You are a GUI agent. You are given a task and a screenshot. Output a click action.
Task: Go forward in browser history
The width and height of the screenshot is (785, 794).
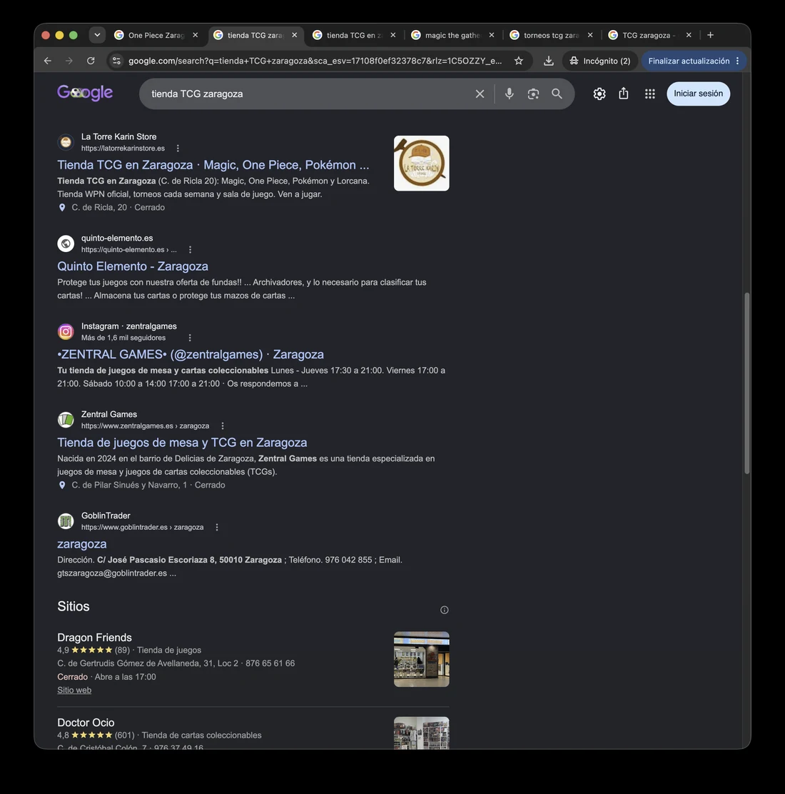coord(69,61)
